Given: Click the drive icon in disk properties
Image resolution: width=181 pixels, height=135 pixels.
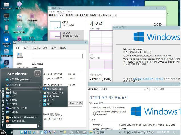Looking at the screenshot, I should pos(20,55).
